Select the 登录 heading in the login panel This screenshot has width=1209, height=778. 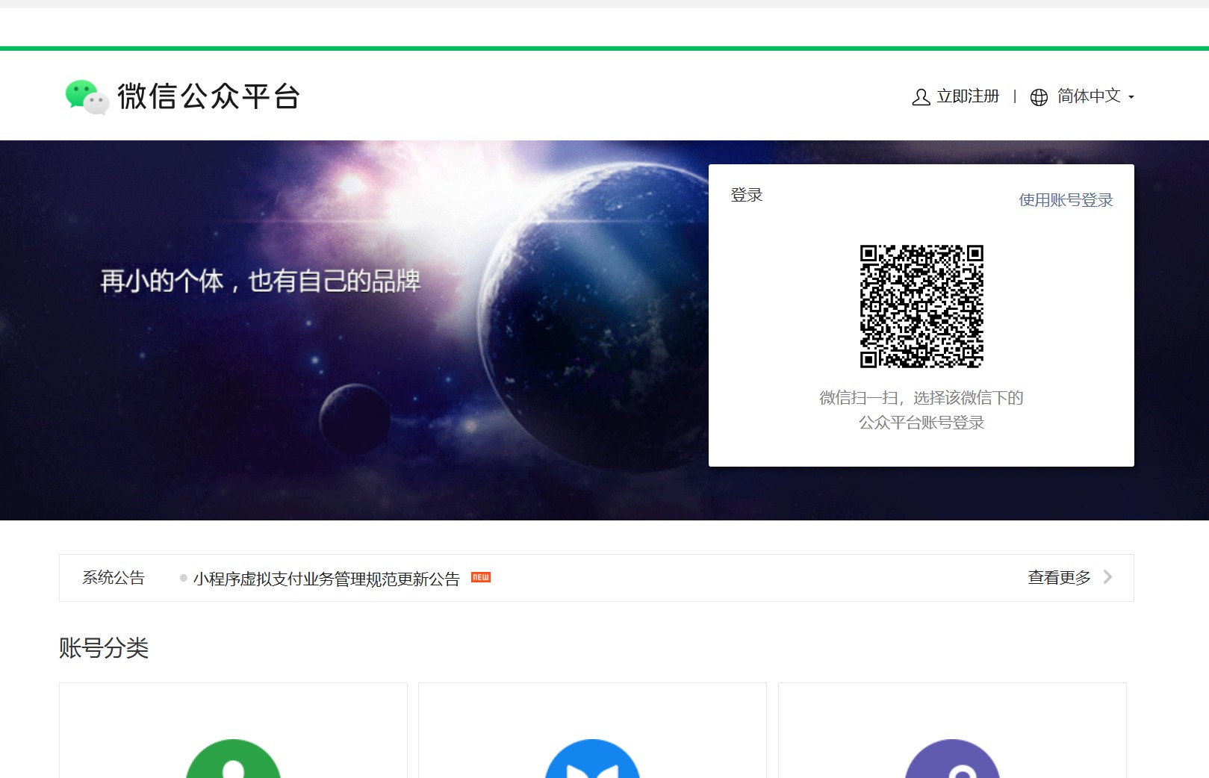pos(747,195)
